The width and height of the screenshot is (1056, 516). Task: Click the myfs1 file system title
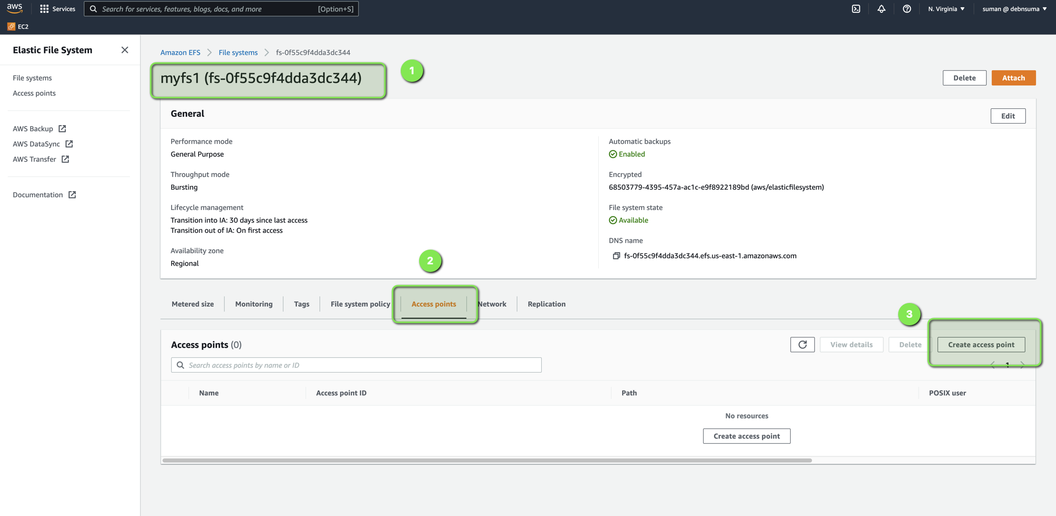click(x=261, y=78)
